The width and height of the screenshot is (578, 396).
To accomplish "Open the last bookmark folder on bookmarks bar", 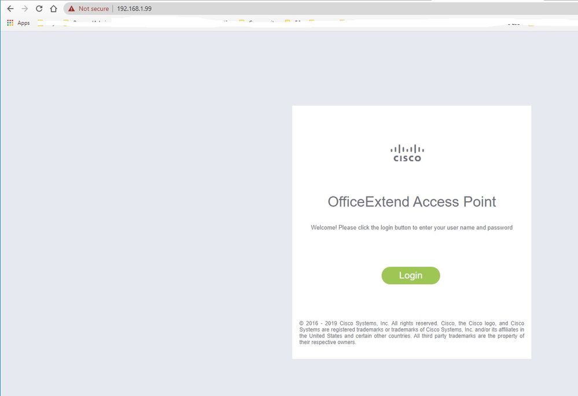I will [531, 24].
